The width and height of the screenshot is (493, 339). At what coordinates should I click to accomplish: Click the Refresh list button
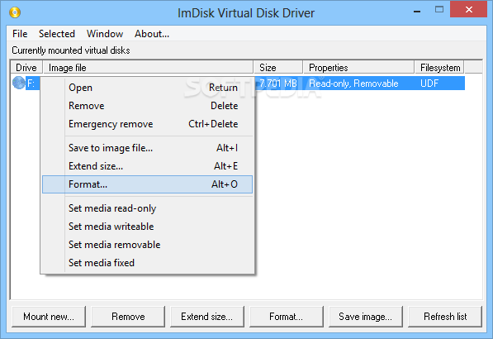(x=445, y=317)
